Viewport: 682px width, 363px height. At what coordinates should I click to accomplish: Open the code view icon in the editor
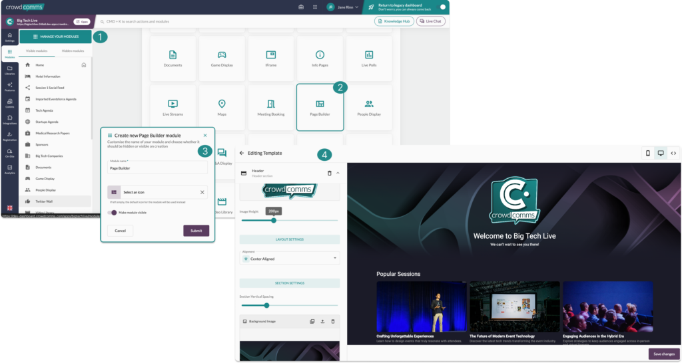pos(673,153)
